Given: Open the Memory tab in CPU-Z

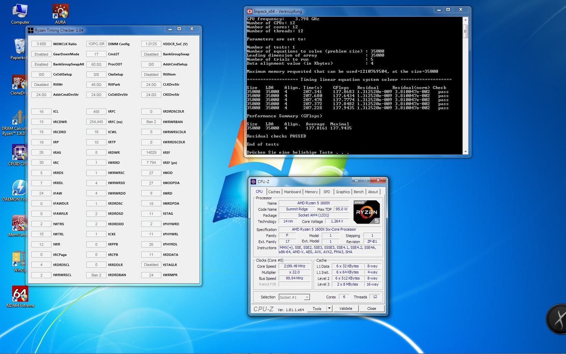Looking at the screenshot, I should (311, 192).
